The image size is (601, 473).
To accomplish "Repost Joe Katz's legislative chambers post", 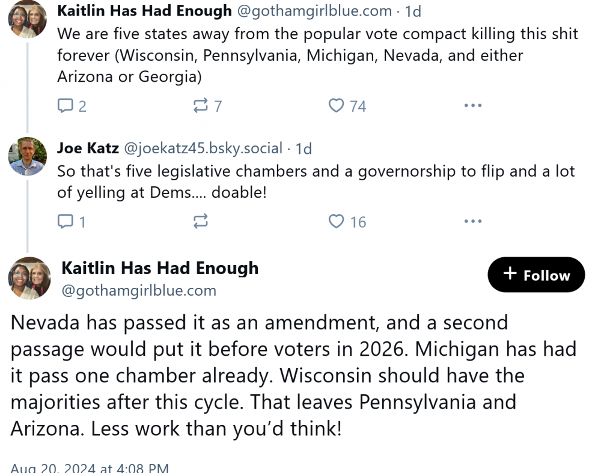I will [201, 222].
